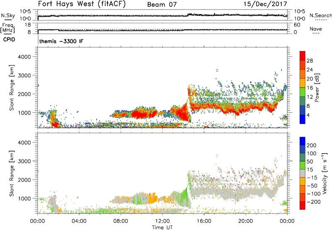Click Velocity colorbar segment between 100 and 200
The width and height of the screenshot is (332, 230).
[x=303, y=149]
